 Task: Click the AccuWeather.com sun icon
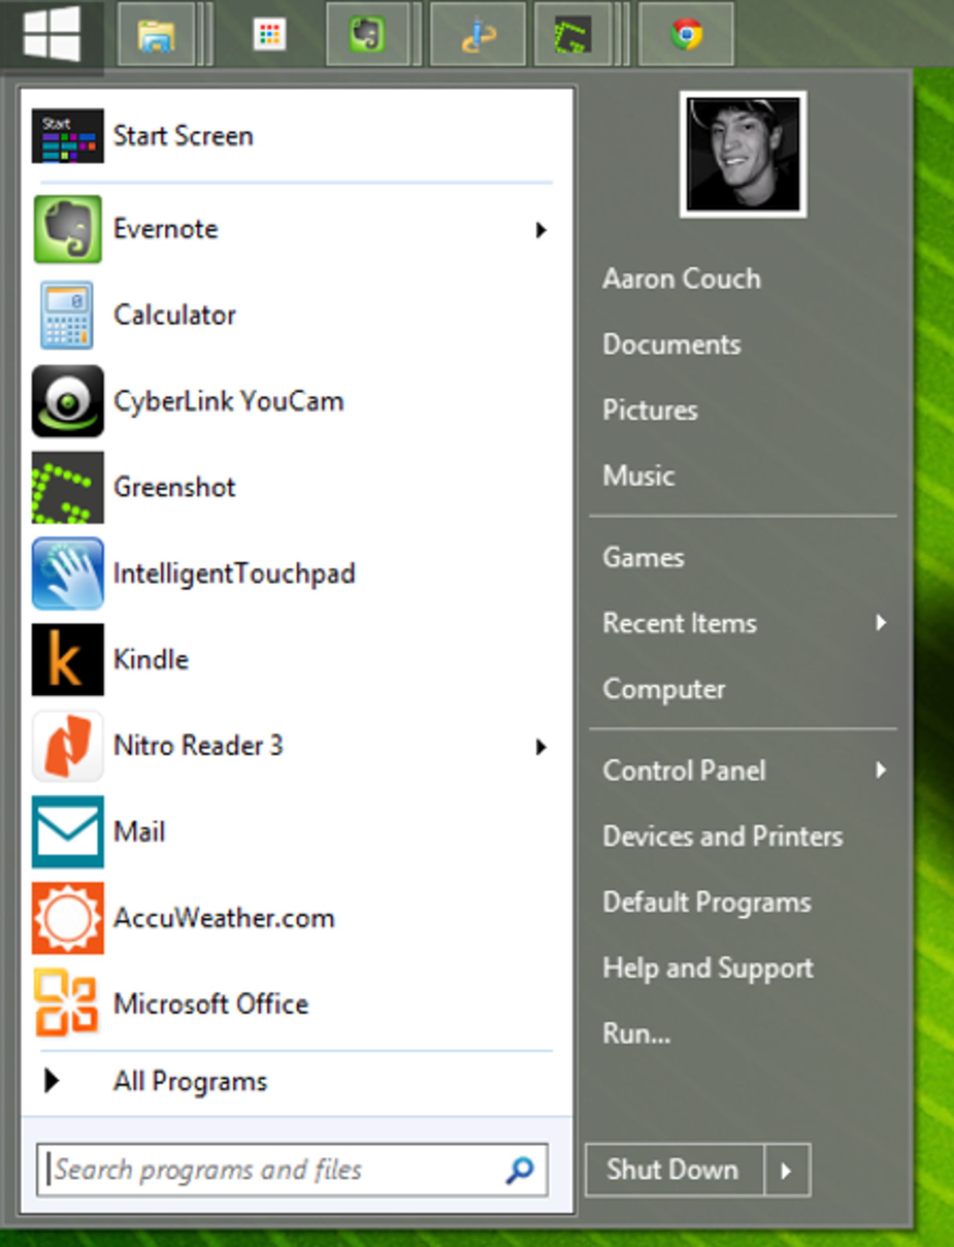coord(68,918)
